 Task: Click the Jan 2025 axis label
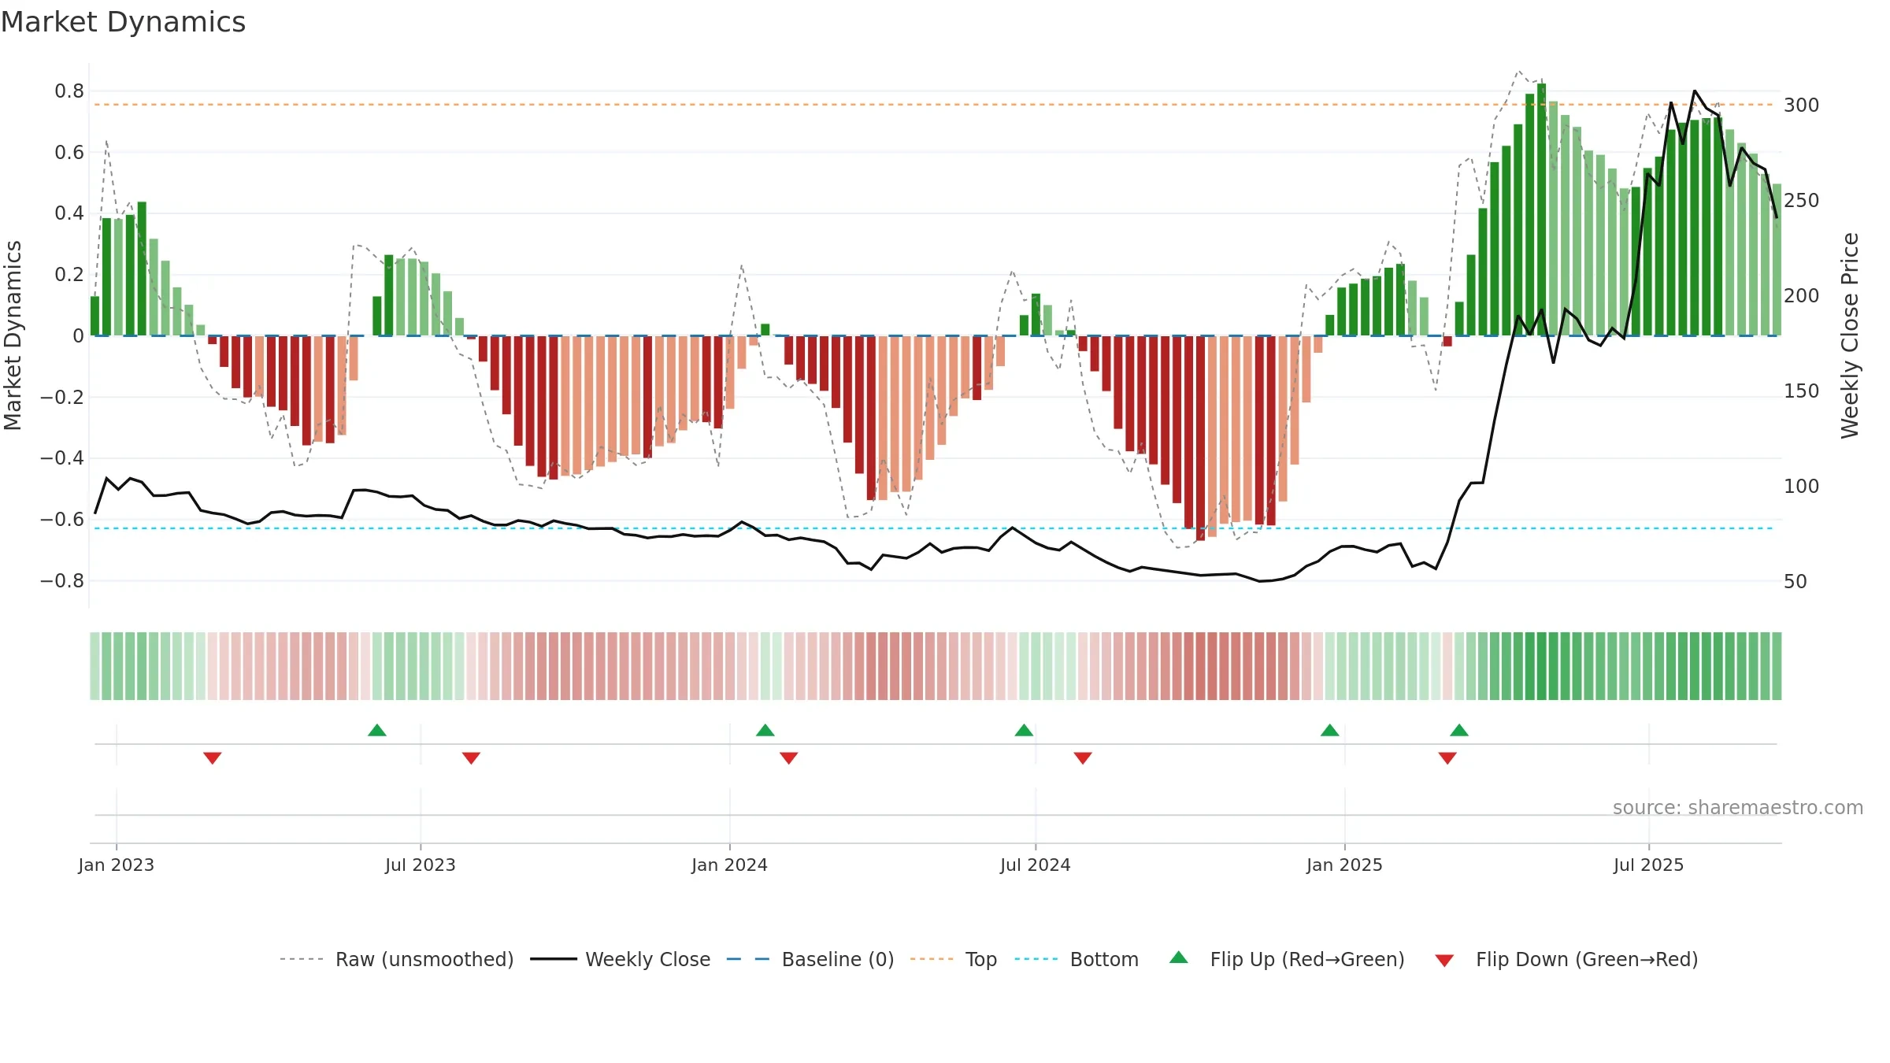point(1345,865)
